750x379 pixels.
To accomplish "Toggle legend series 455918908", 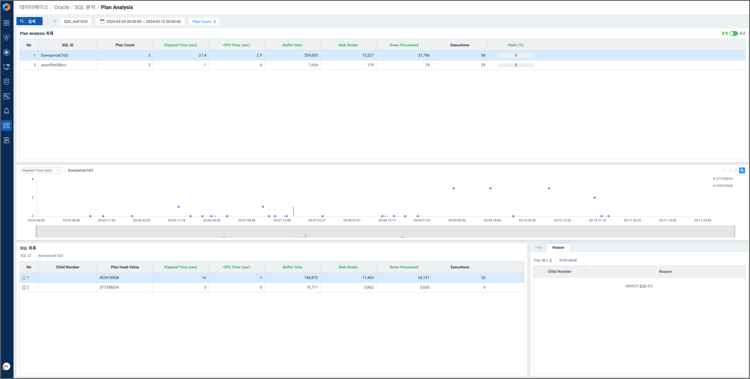I will click(x=724, y=186).
